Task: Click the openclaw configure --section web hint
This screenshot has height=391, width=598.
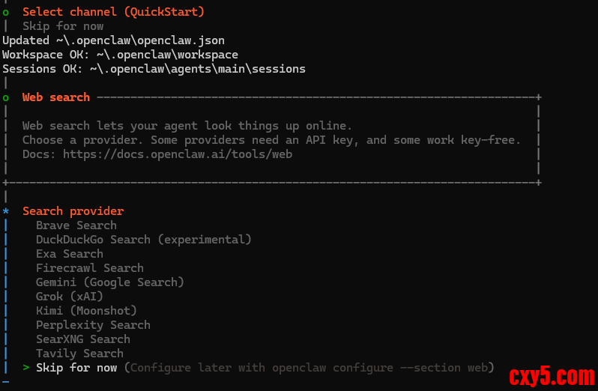Action: coord(309,368)
